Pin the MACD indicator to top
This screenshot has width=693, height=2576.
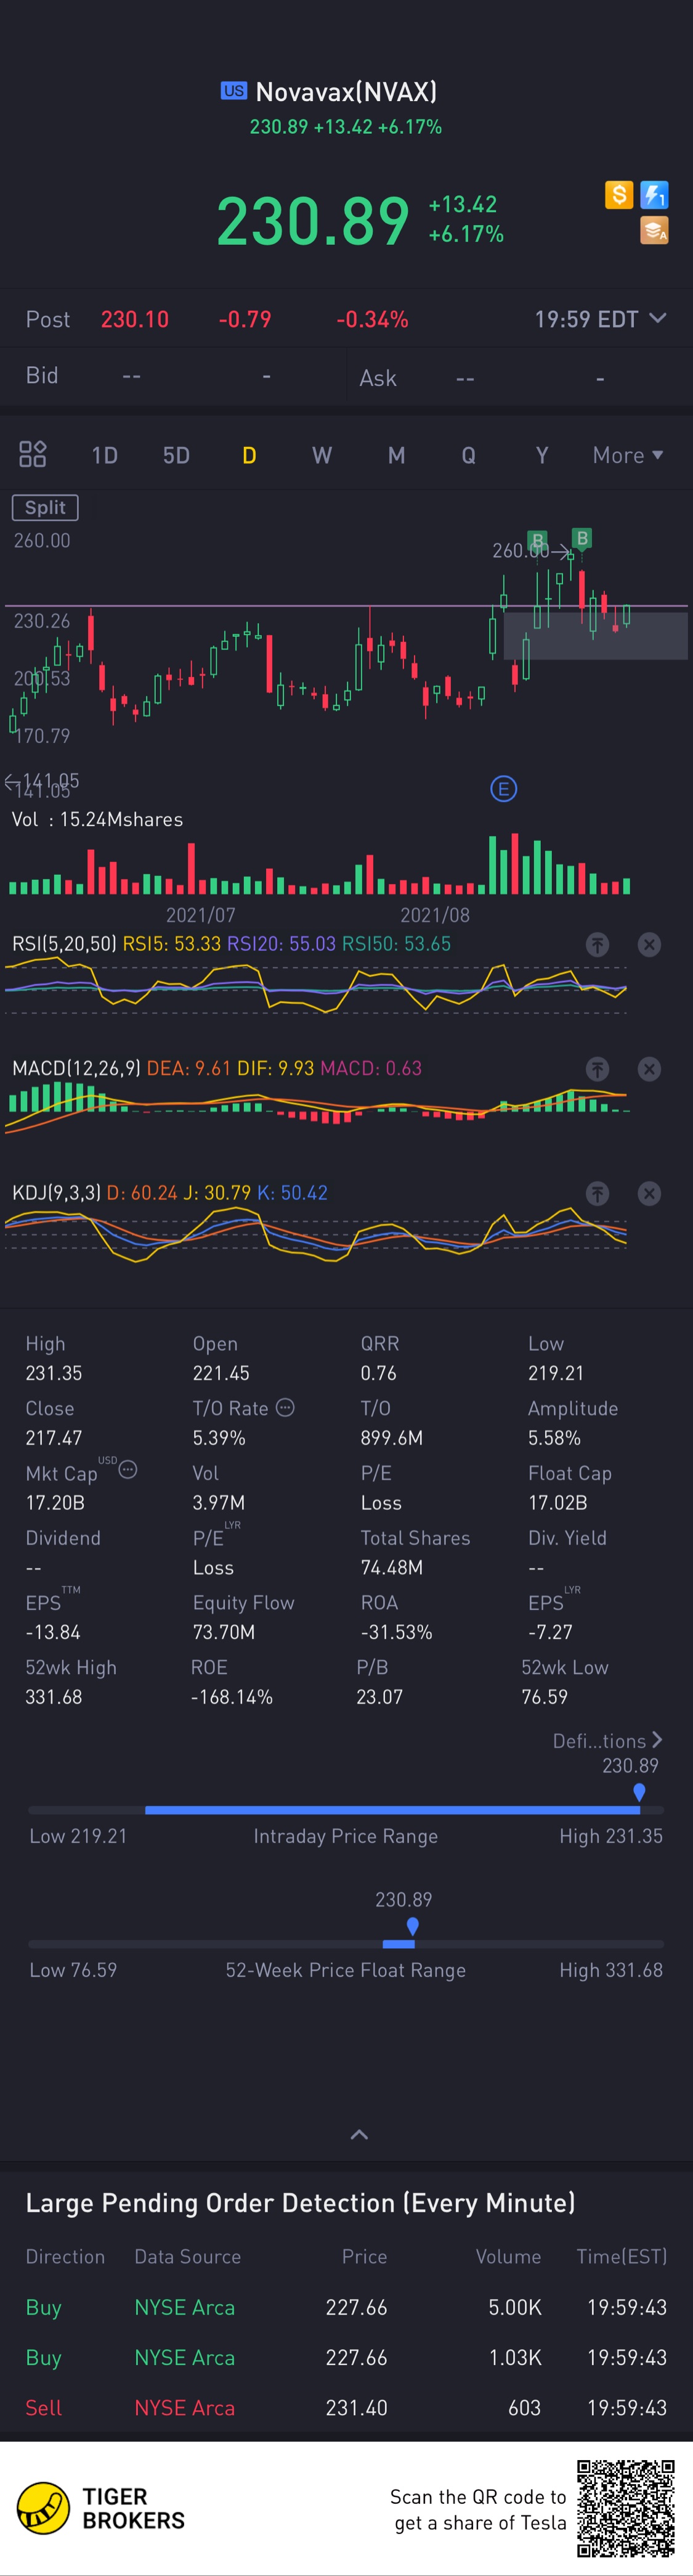click(x=597, y=1069)
